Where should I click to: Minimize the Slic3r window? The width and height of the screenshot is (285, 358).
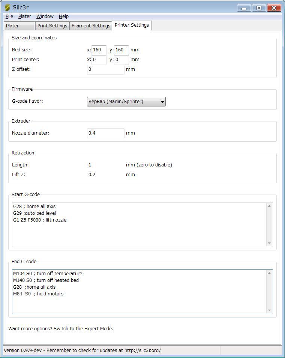pyautogui.click(x=244, y=8)
